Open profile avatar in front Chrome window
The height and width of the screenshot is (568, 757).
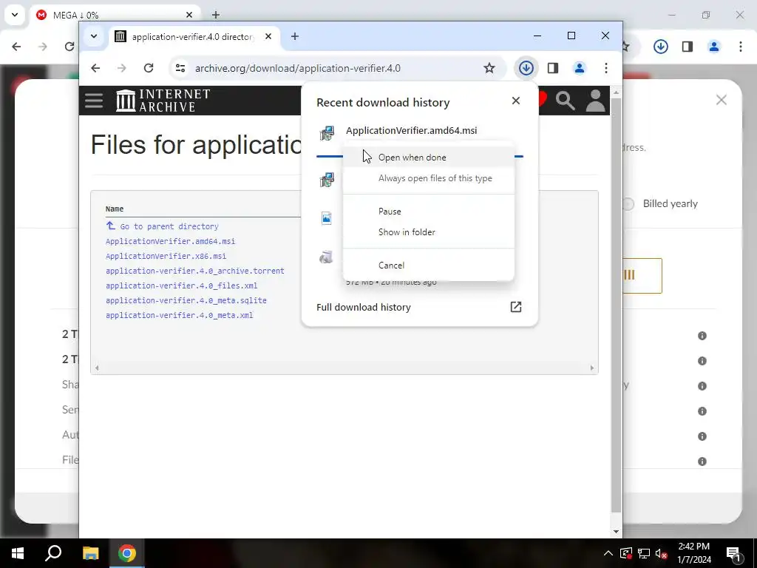pos(580,68)
